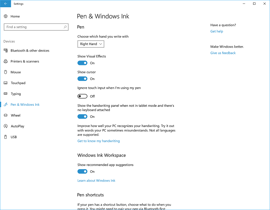Click the Get help link
Image resolution: width=270 pixels, height=210 pixels.
[217, 31]
